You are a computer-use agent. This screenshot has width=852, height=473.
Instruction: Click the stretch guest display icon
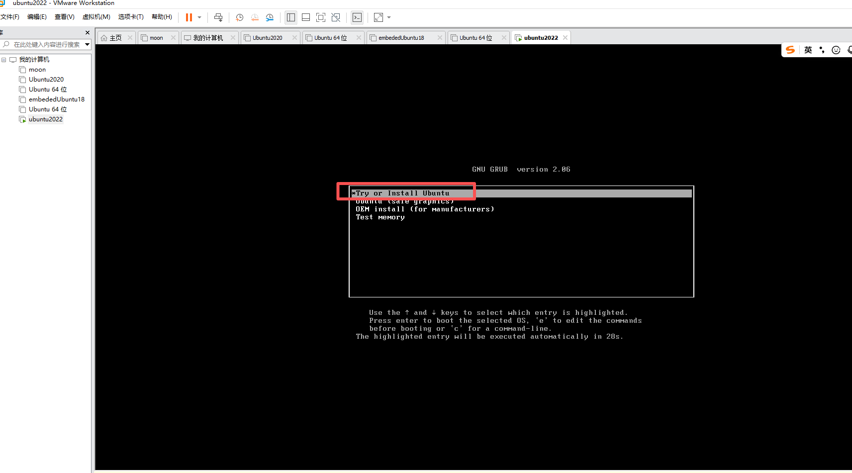379,17
